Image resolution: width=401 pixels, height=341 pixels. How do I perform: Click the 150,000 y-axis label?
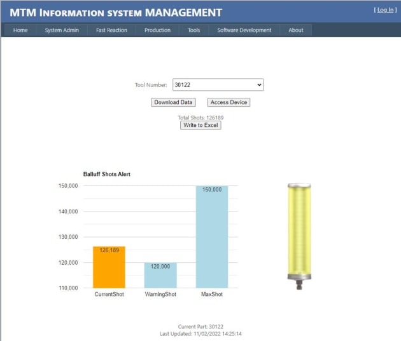[x=68, y=186]
